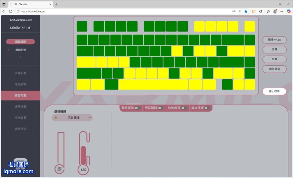Viewport: 293px width, 178px height.
Task: Open the orange browser toolbar icon next to the favorite star
Action: point(254,11)
